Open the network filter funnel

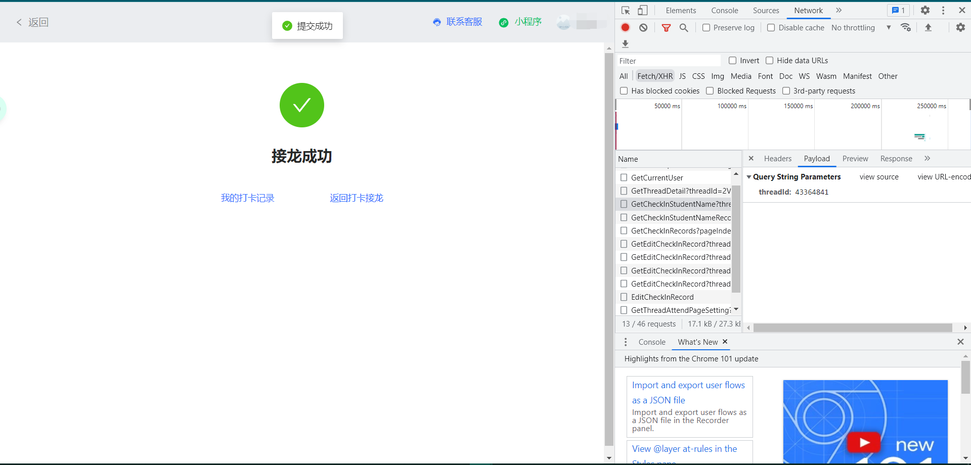(x=666, y=27)
